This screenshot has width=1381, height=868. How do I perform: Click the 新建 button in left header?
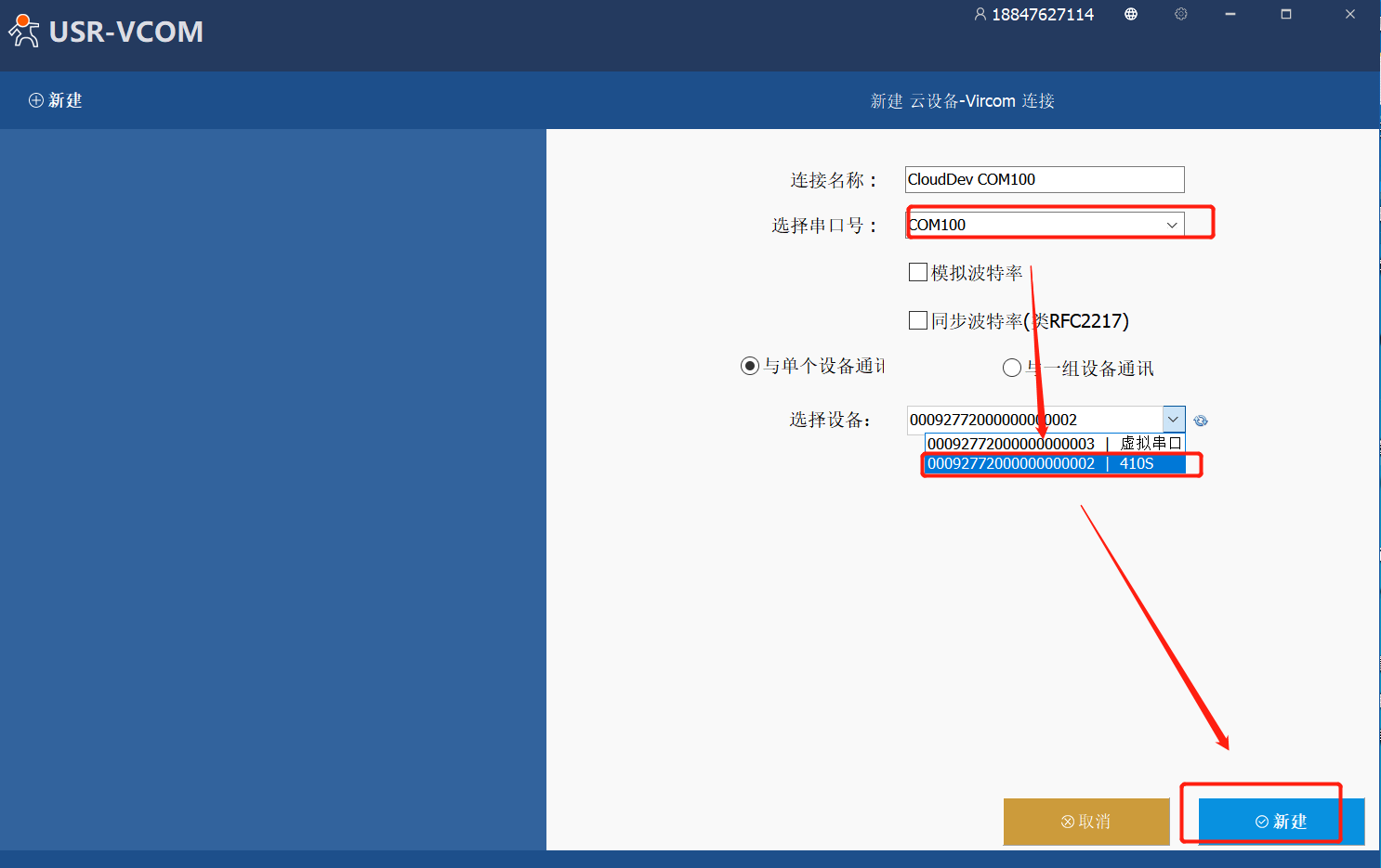(56, 100)
